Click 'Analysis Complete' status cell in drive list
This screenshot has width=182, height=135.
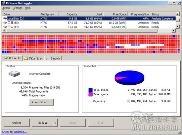click(162, 19)
